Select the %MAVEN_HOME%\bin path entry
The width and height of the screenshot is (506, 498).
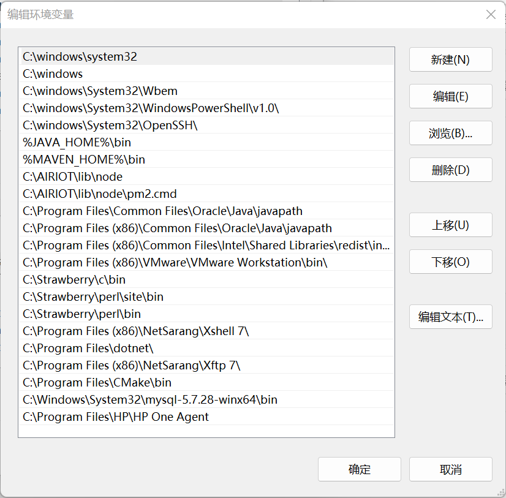tap(84, 160)
